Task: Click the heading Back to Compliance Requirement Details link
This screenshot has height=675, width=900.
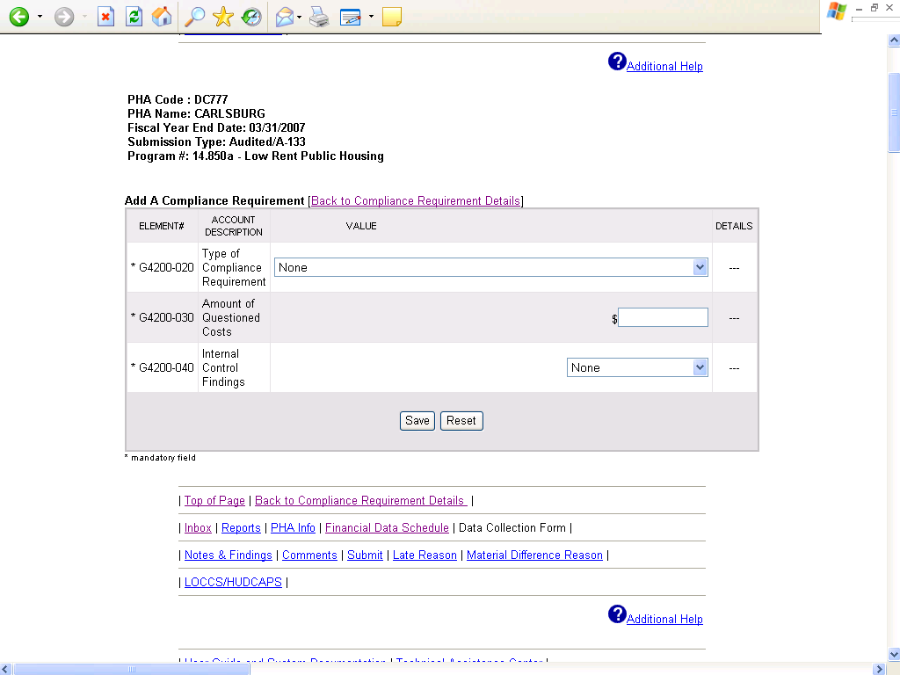Action: (416, 201)
